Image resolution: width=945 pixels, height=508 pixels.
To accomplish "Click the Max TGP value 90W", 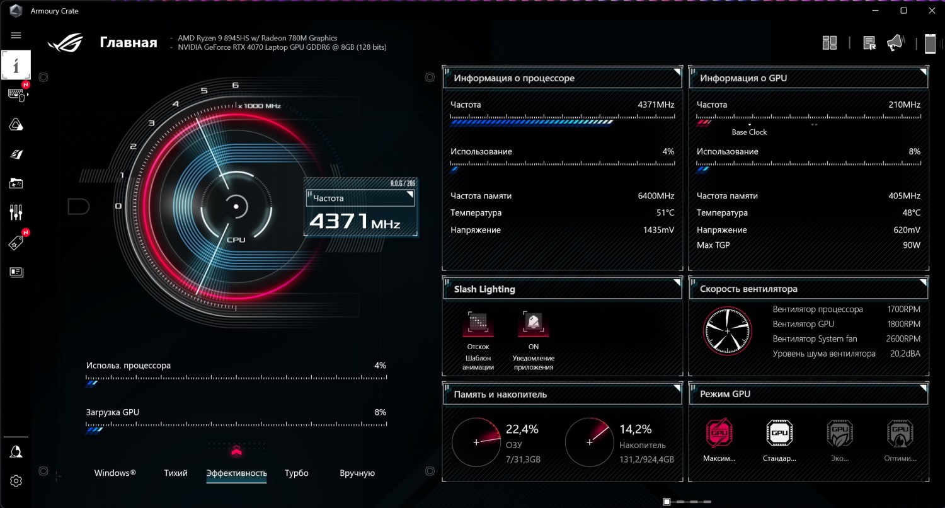I will (912, 245).
